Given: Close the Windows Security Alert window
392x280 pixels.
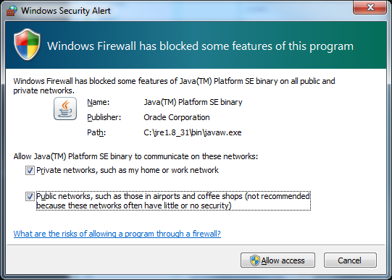Looking at the screenshot, I should [x=370, y=7].
